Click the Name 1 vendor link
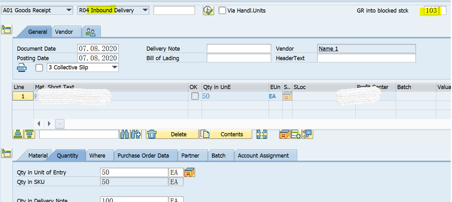The width and height of the screenshot is (452, 202). (x=329, y=48)
